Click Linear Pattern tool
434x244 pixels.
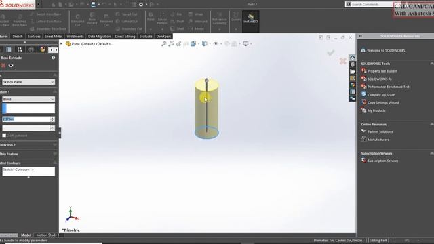(x=162, y=18)
